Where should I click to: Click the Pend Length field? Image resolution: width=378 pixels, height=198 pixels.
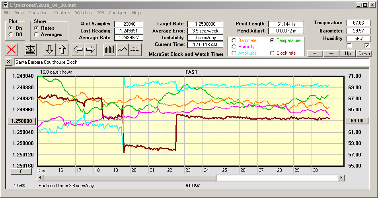click(286, 24)
